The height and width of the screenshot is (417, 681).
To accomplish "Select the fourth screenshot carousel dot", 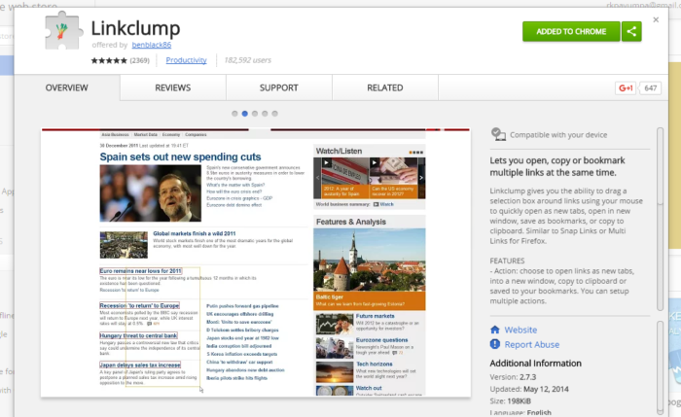I will (265, 114).
